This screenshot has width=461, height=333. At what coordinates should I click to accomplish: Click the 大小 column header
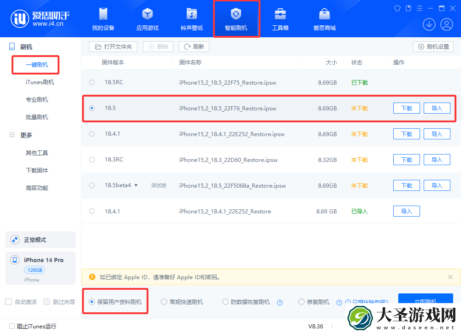(331, 62)
